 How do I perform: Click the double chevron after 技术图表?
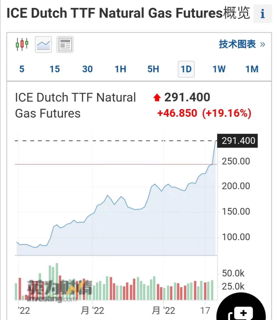click(x=263, y=44)
